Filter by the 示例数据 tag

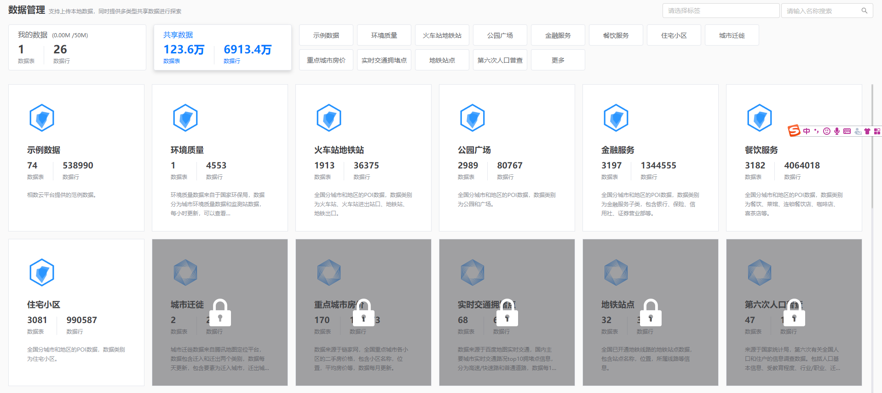click(x=326, y=35)
